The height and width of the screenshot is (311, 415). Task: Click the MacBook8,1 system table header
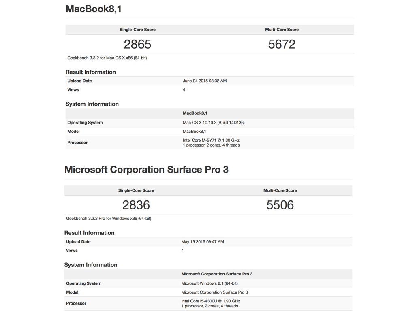pyautogui.click(x=195, y=113)
